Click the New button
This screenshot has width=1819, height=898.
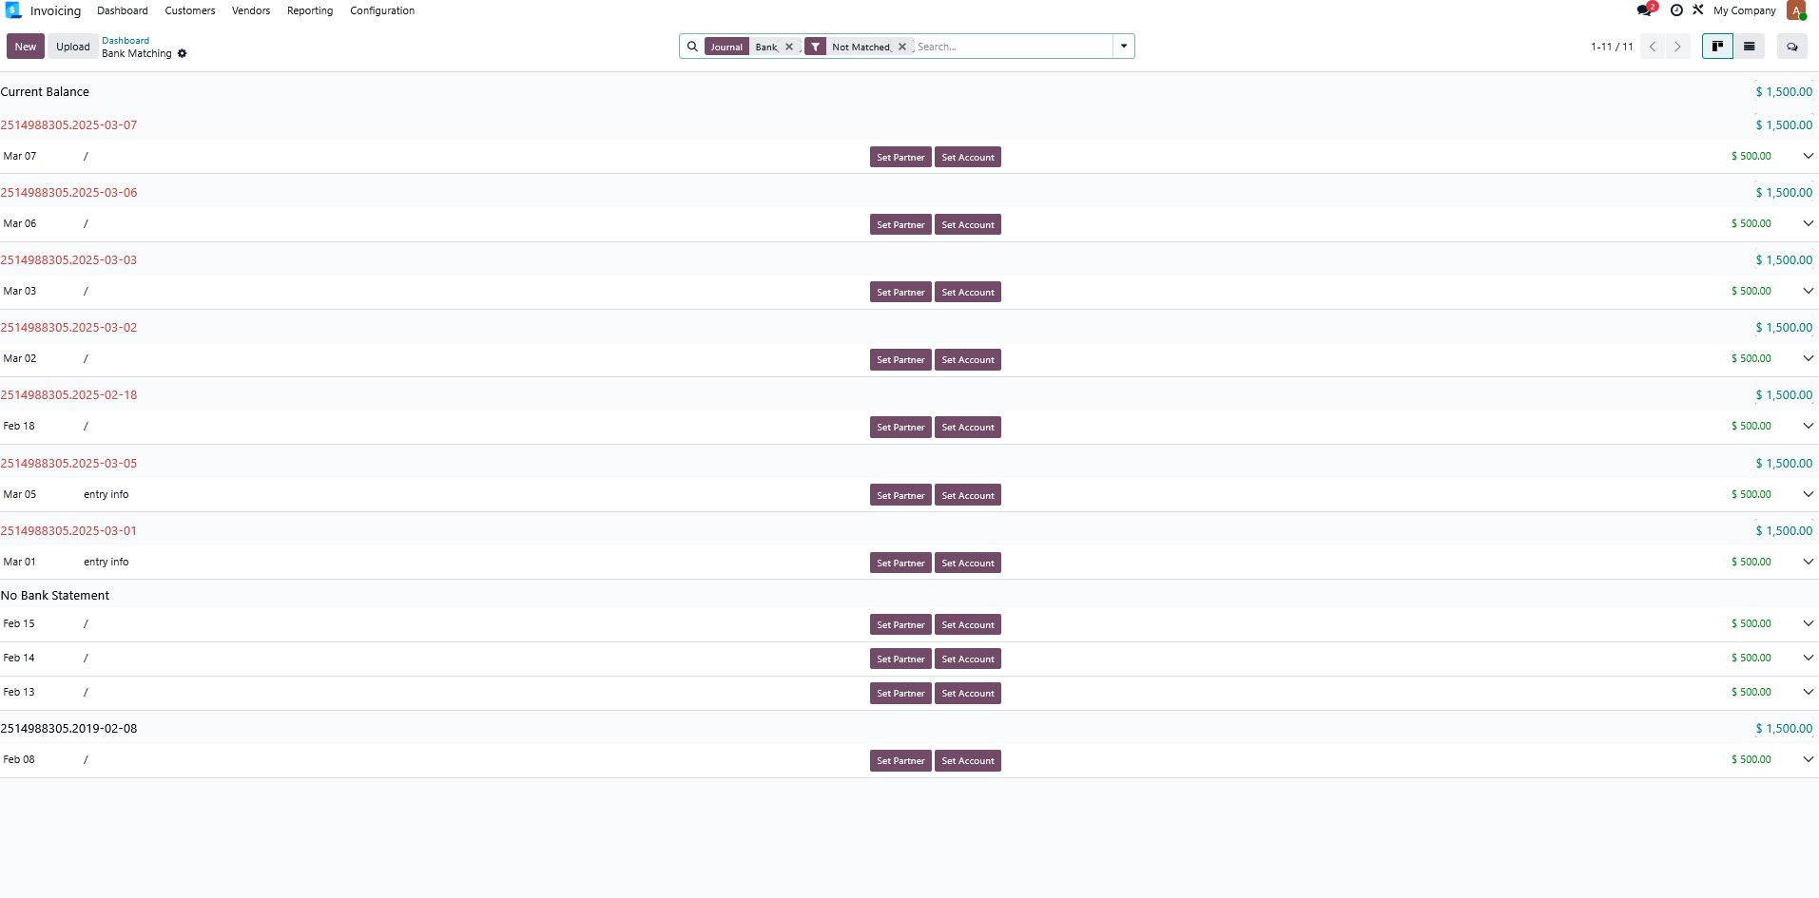click(x=25, y=46)
